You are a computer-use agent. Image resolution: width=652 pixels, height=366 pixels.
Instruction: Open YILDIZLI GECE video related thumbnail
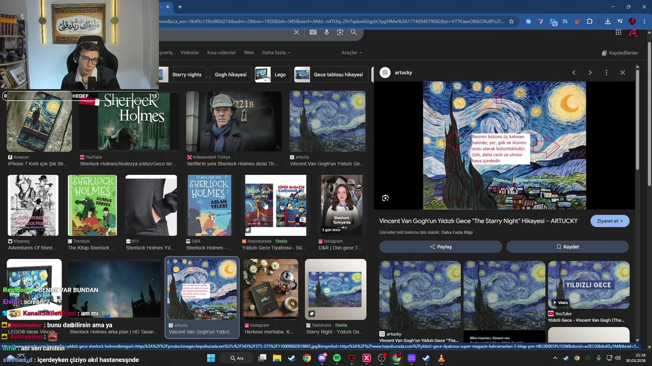click(x=589, y=285)
